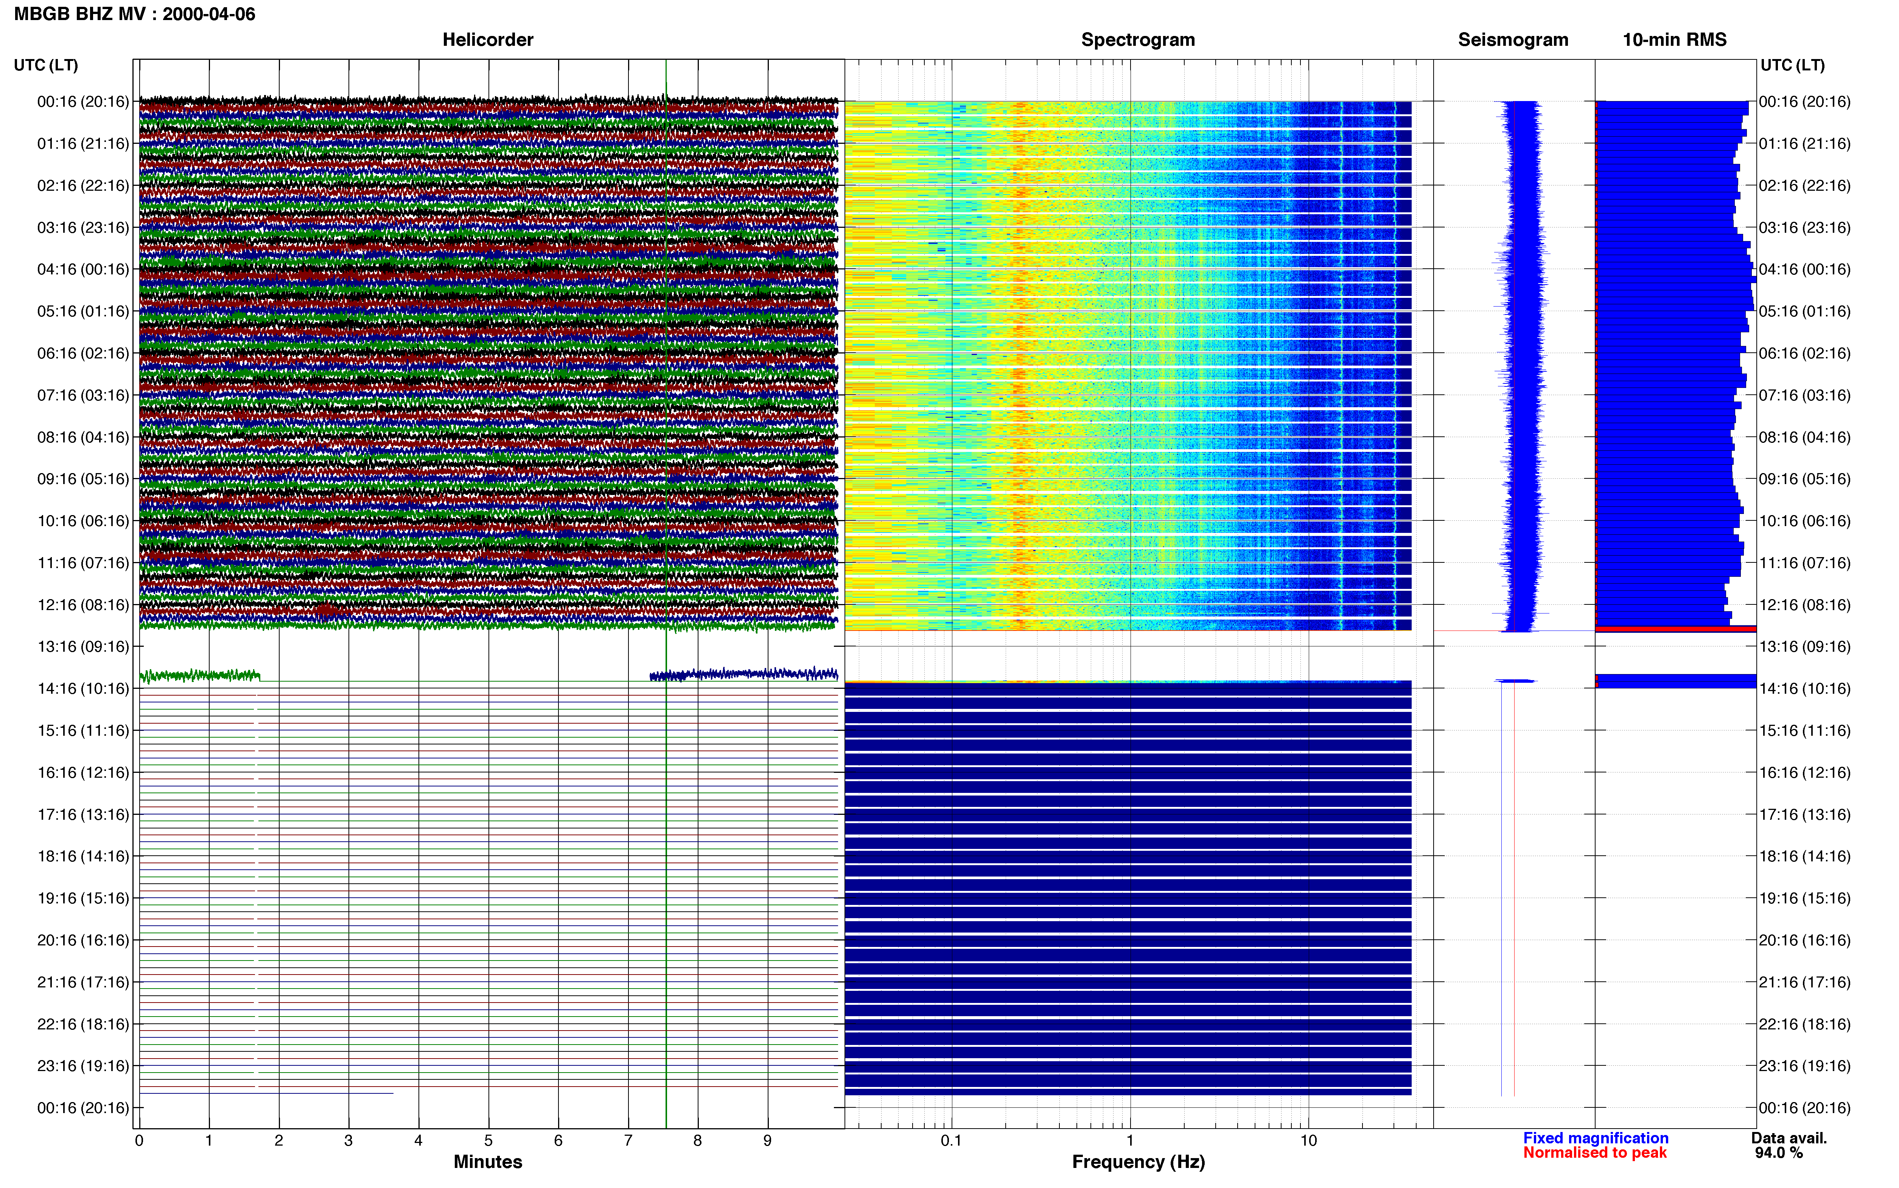The height and width of the screenshot is (1188, 1899).
Task: Click right time label 09:16 (05:16)
Action: click(x=1805, y=479)
